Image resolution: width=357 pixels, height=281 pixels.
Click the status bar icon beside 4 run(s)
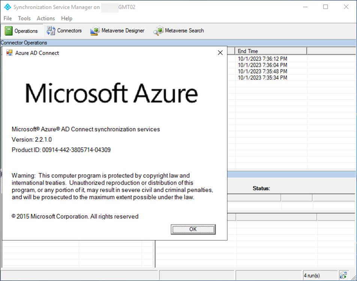[343, 275]
